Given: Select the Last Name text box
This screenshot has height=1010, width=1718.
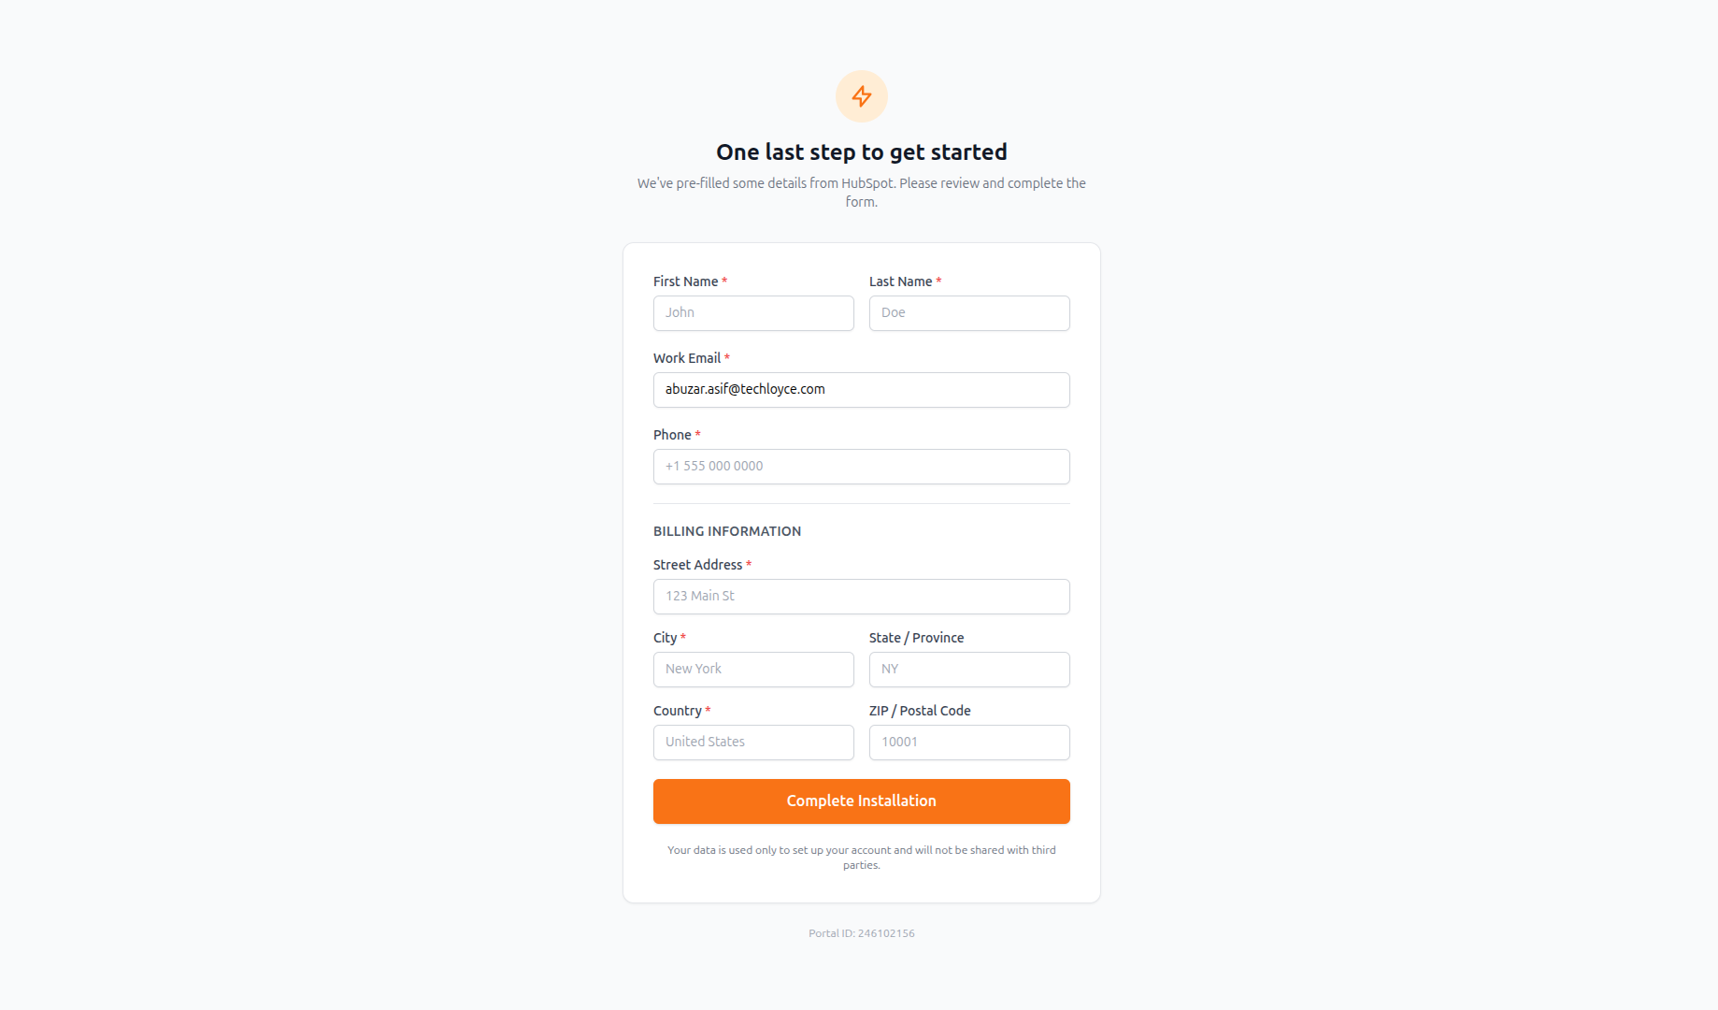Looking at the screenshot, I should coord(969,313).
